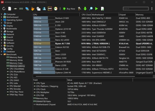The width and height of the screenshot is (155, 111).
Task: Select Memory Latency benchmark
Action: [17, 66]
